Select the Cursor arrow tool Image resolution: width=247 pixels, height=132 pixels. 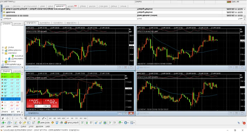[x=3, y=118]
